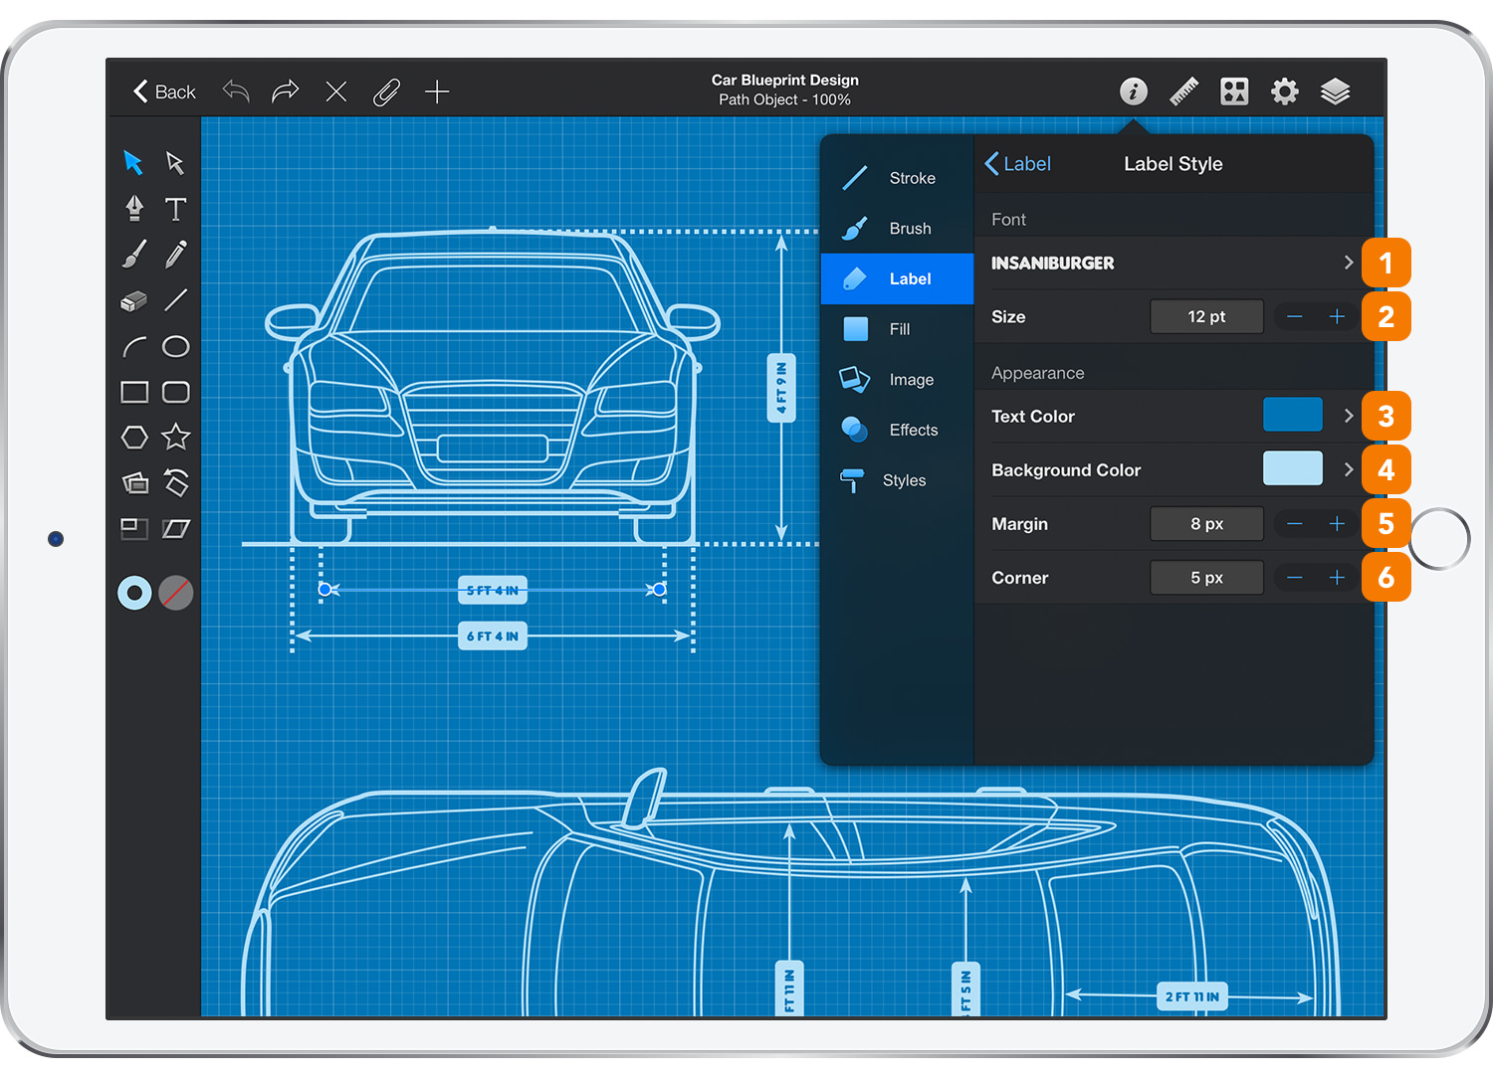Select the Label section
Screen dimensions: 1493x1078
point(897,278)
